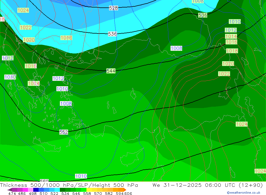This screenshot has width=266, height=195.
Task: Click the red 1024 label above the 1022 label
Action: tap(23, 10)
